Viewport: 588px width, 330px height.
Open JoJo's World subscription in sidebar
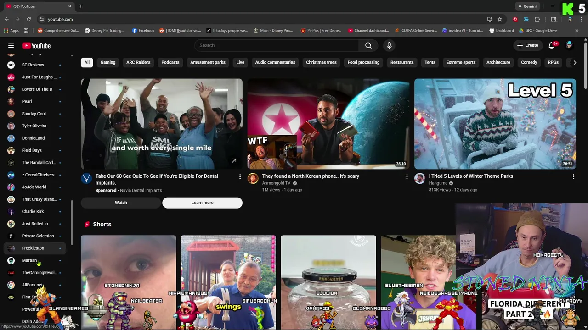pos(35,187)
